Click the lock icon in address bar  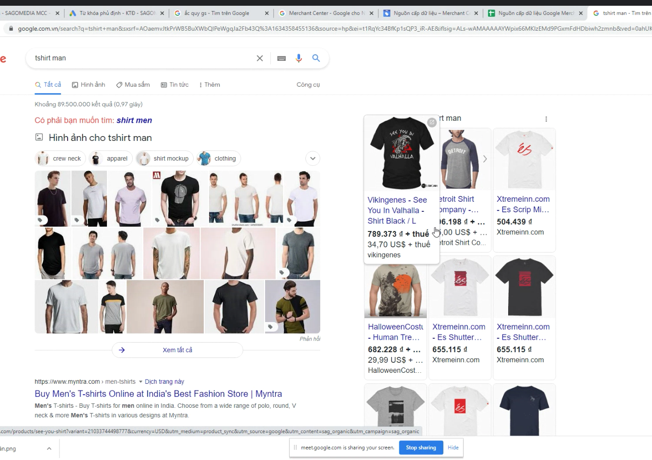11,29
